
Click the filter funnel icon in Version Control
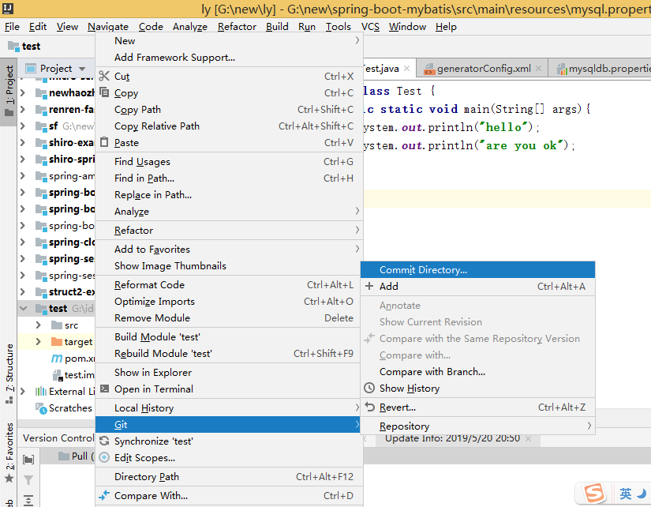click(x=28, y=480)
